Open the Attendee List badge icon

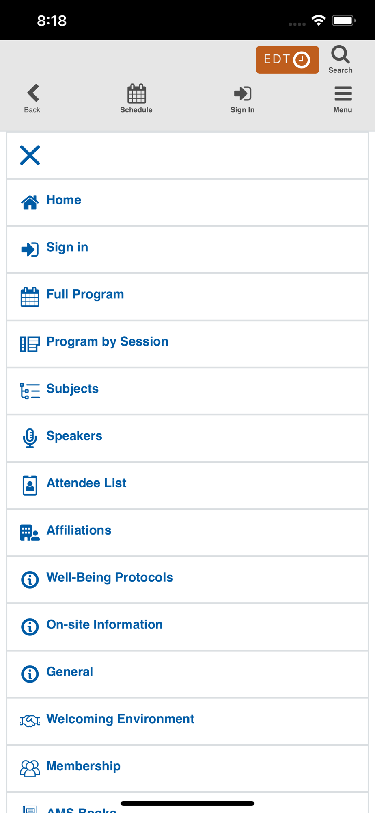[x=30, y=485]
